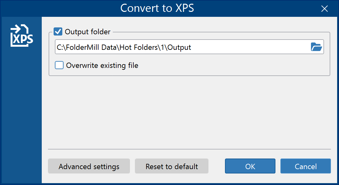Screen dimensions: 339x185
Task: Click the empty box beside Overwrite existing file
Action: (x=59, y=65)
